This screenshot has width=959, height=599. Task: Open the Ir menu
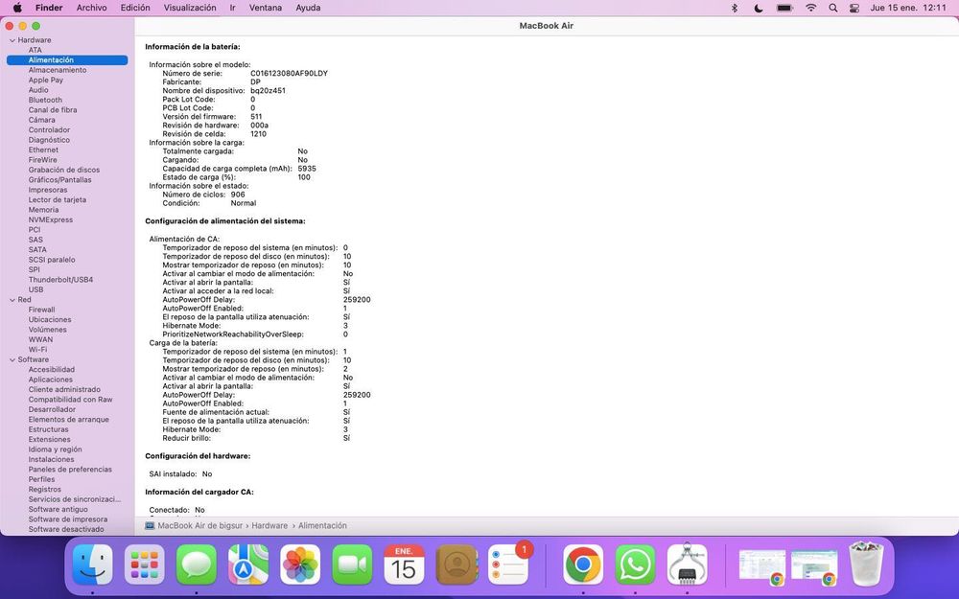232,8
